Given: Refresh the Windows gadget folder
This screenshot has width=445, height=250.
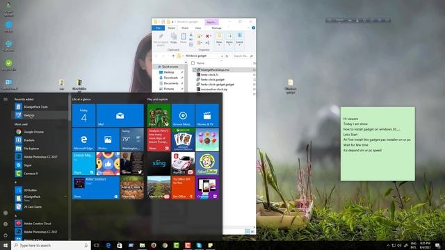Looking at the screenshot, I should tap(227, 56).
